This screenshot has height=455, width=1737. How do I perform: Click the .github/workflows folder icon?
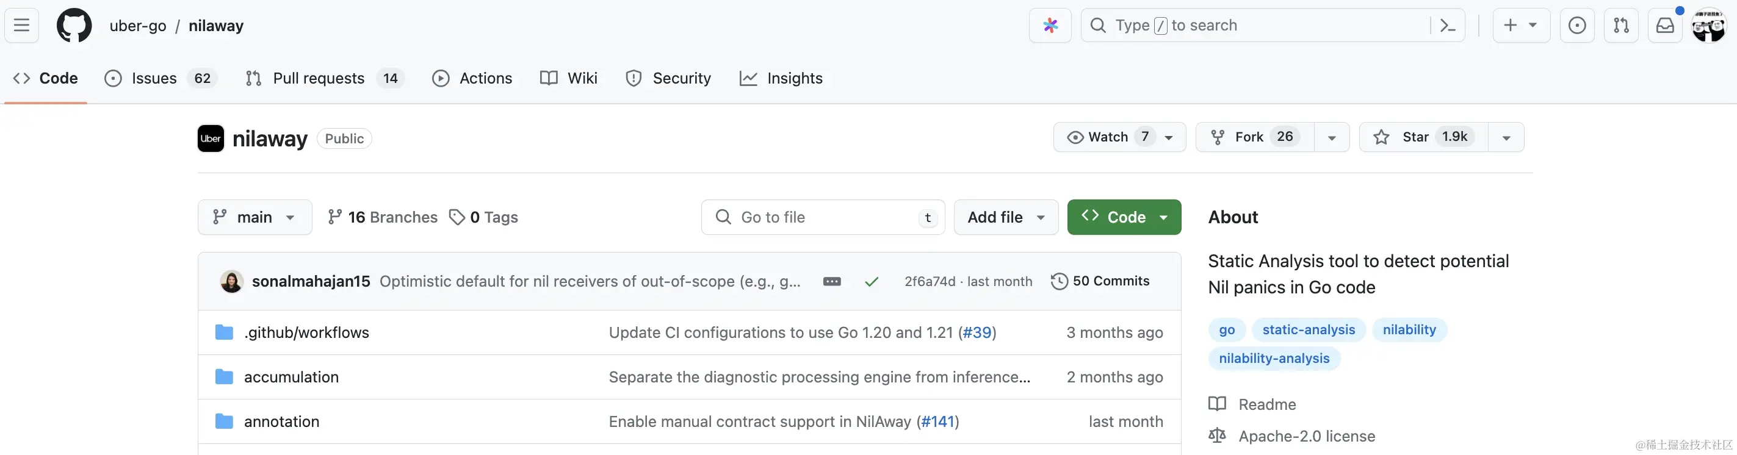click(224, 332)
